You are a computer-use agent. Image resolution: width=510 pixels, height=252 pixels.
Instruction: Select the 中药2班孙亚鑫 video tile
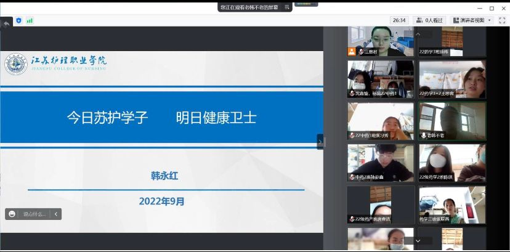(x=380, y=162)
